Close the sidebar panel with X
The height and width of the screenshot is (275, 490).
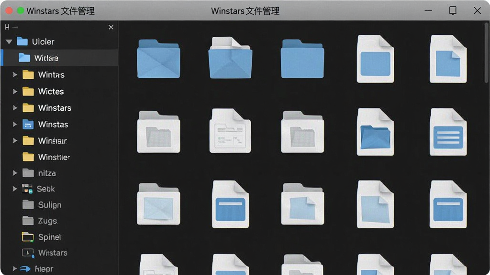111,27
